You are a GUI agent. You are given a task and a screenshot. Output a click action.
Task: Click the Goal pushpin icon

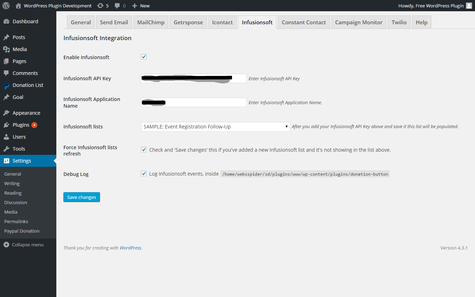tap(6, 97)
